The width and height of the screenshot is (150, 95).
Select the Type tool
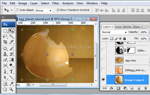pyautogui.click(x=12, y=72)
